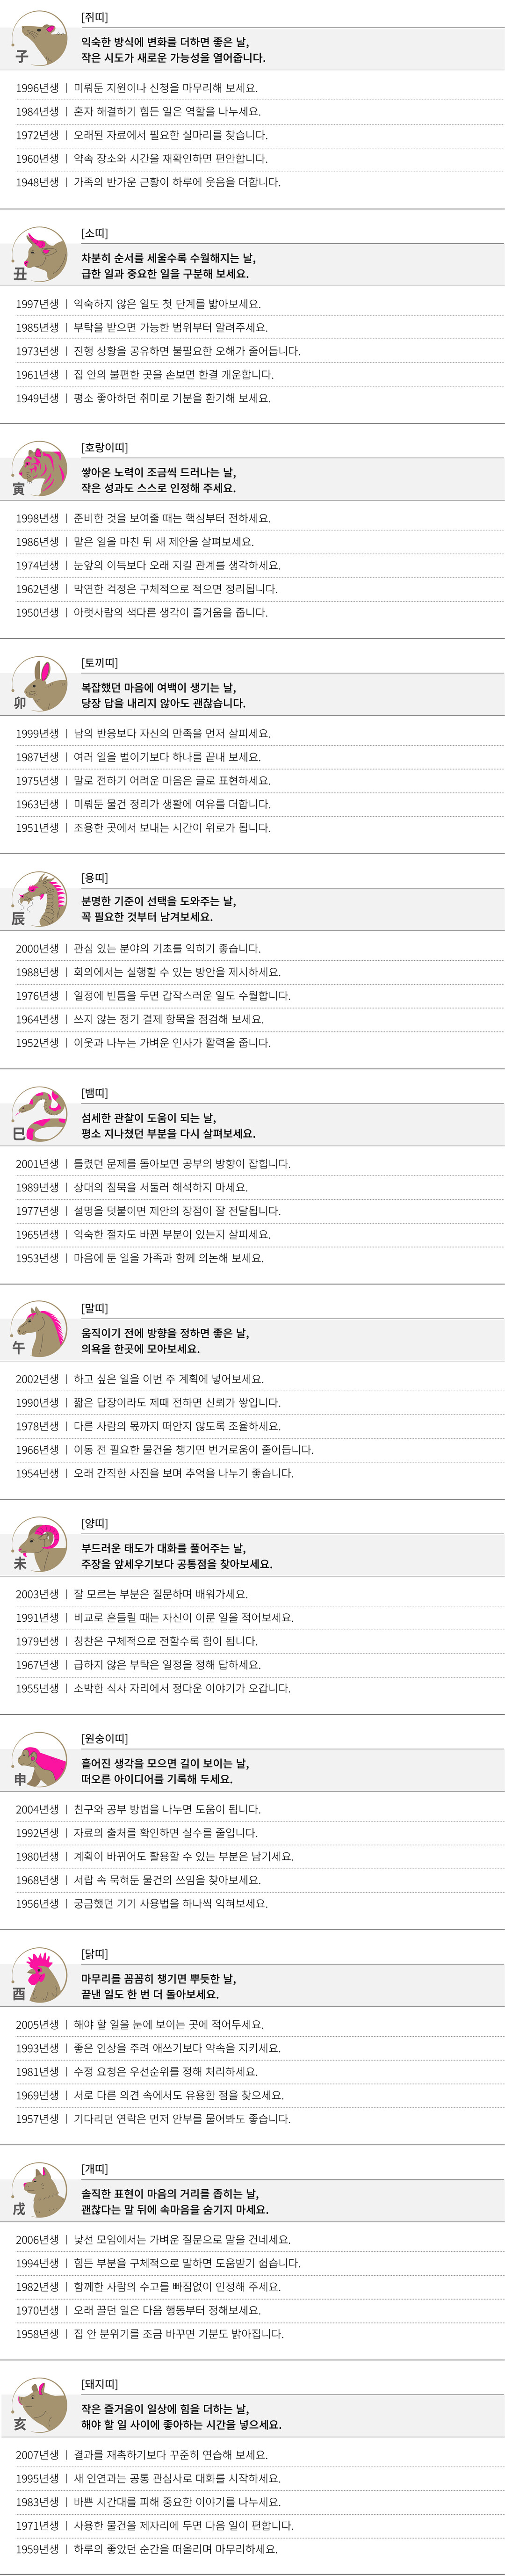Select the 2000년생 dragon fortune row
Viewport: 505px width, 2576px height.
click(252, 948)
